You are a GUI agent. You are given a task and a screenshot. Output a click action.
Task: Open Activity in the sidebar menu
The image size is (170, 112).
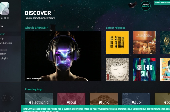[x=2, y=39]
